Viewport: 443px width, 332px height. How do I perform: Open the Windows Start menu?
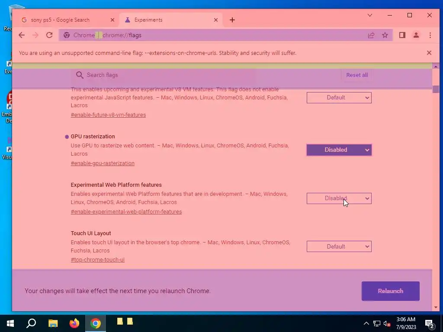coord(10,323)
